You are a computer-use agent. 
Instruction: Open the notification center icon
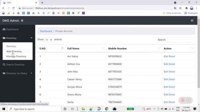click(195, 109)
